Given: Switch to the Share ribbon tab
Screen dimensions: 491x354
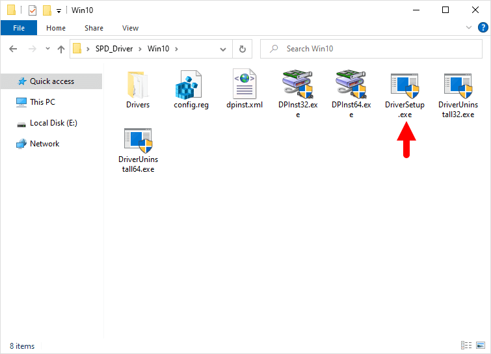Looking at the screenshot, I should tap(94, 28).
